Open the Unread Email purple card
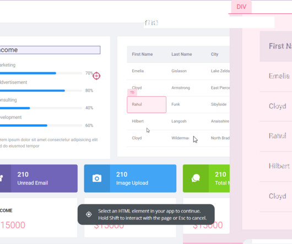 click(x=39, y=178)
